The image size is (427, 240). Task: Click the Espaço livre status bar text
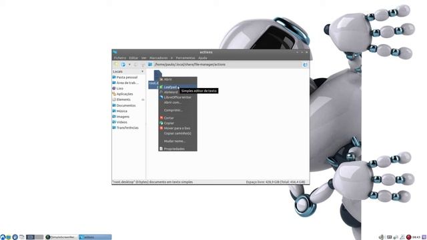click(x=276, y=182)
